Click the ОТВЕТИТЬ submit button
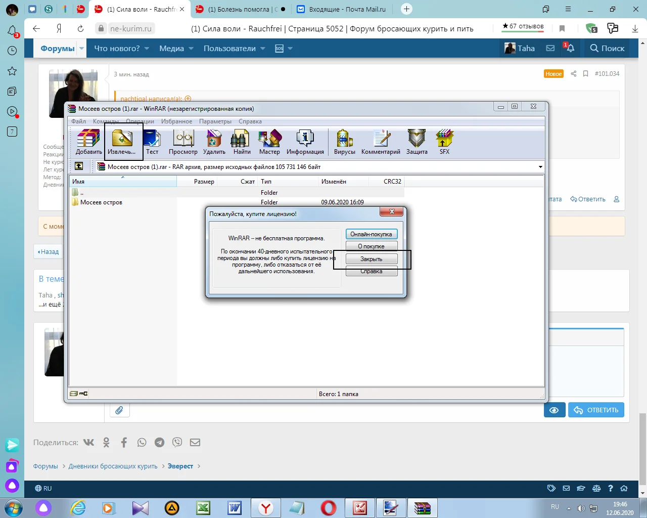The height and width of the screenshot is (518, 647). pyautogui.click(x=596, y=410)
